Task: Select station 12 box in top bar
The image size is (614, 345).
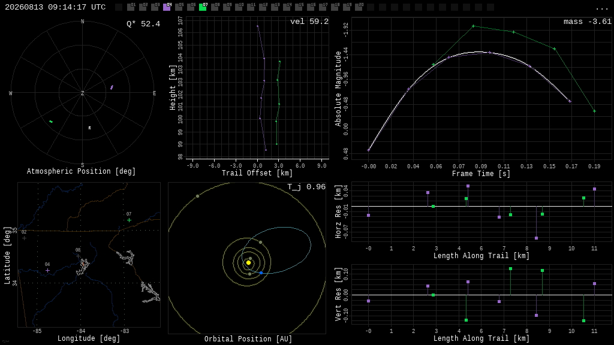Action: (x=263, y=7)
